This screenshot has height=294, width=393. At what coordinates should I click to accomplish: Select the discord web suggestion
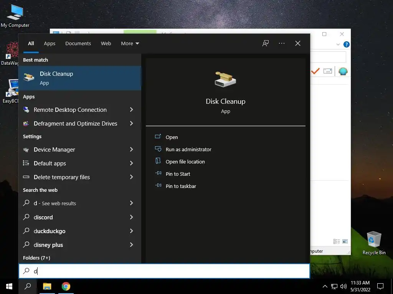[x=80, y=217]
